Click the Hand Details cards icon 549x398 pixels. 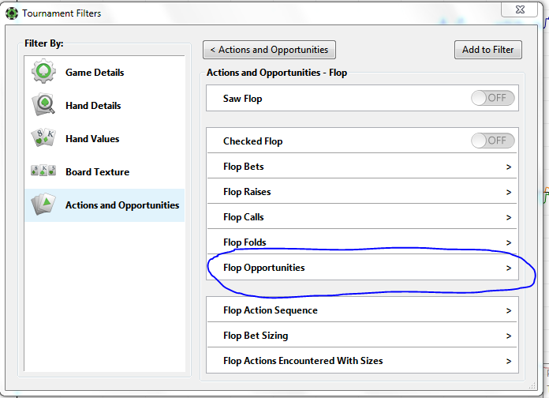click(x=44, y=106)
